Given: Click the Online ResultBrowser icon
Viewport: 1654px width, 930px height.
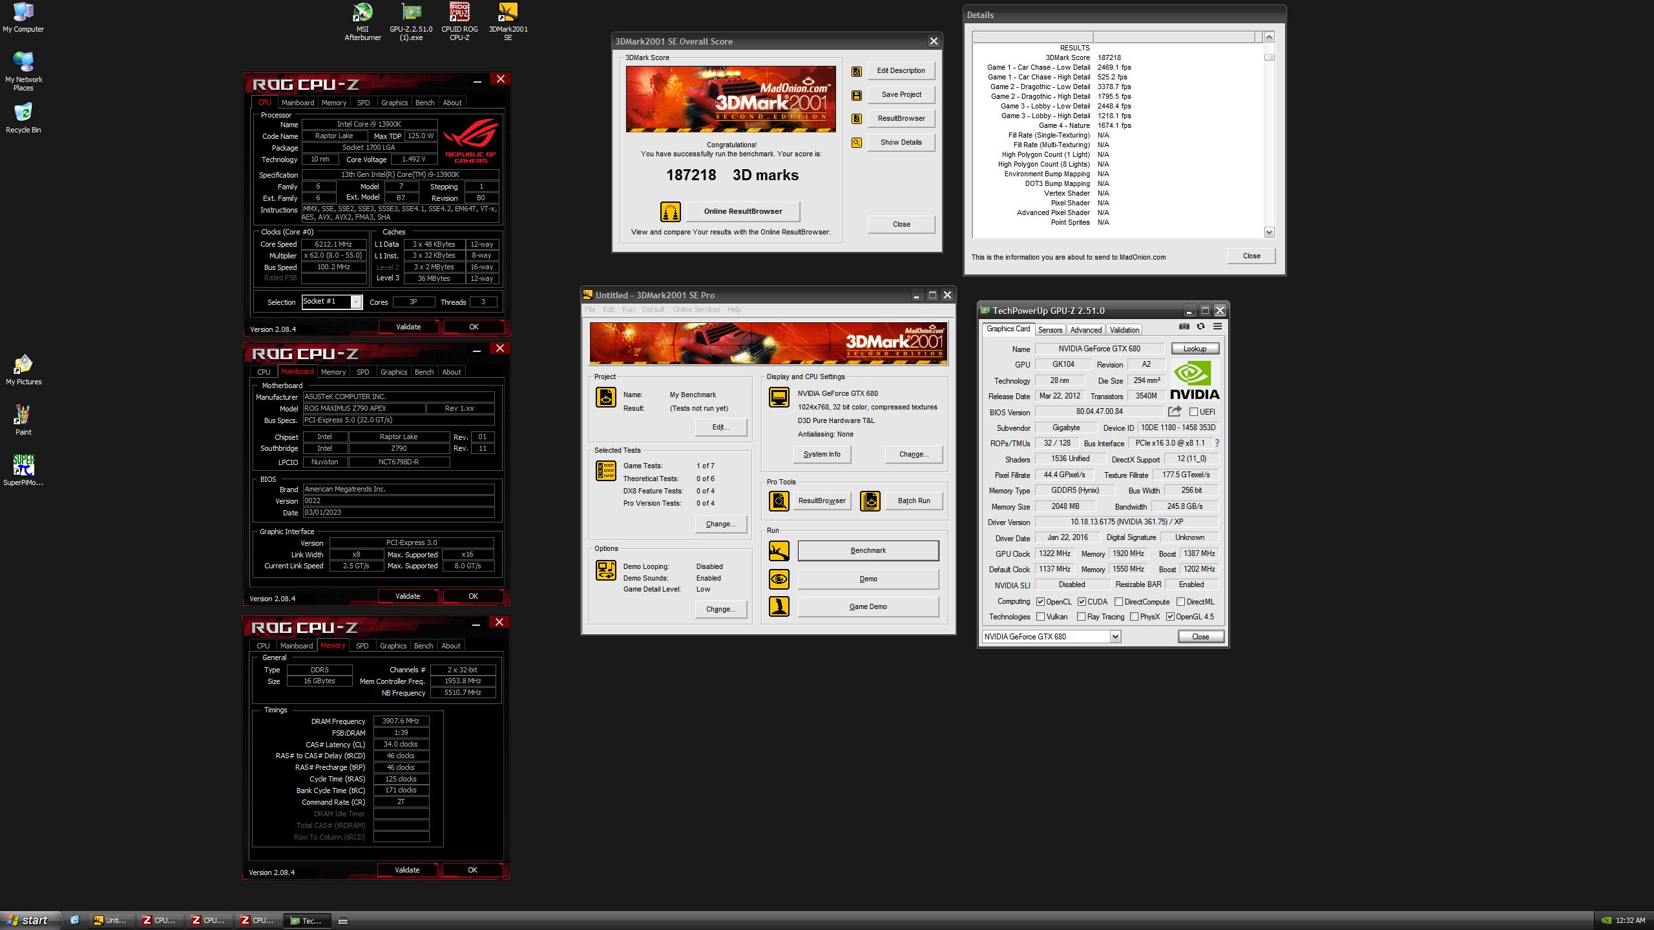Looking at the screenshot, I should click(x=670, y=211).
